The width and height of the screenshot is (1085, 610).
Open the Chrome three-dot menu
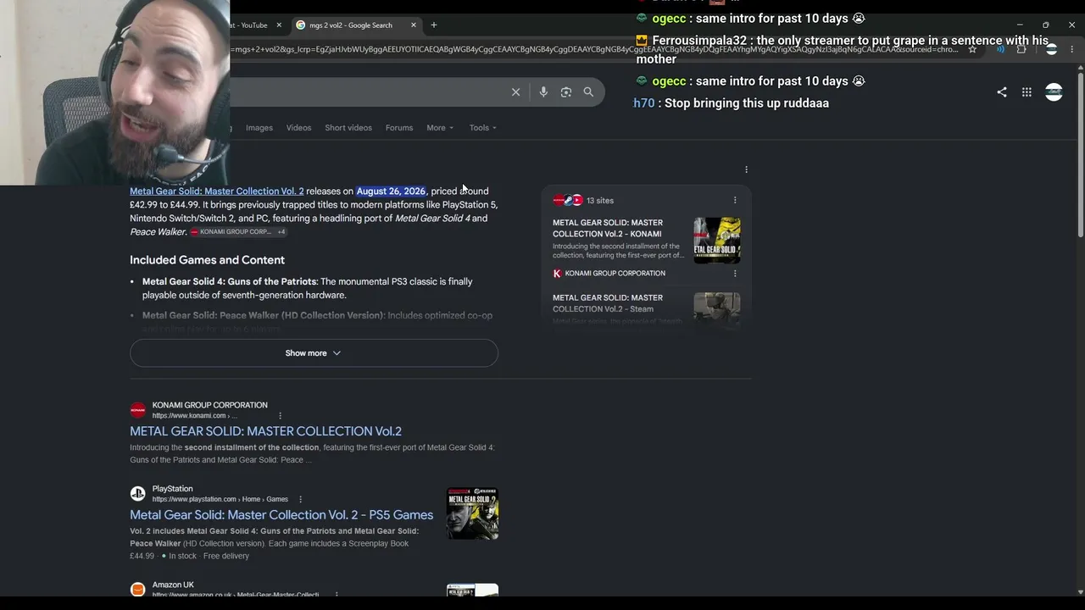(x=1072, y=49)
